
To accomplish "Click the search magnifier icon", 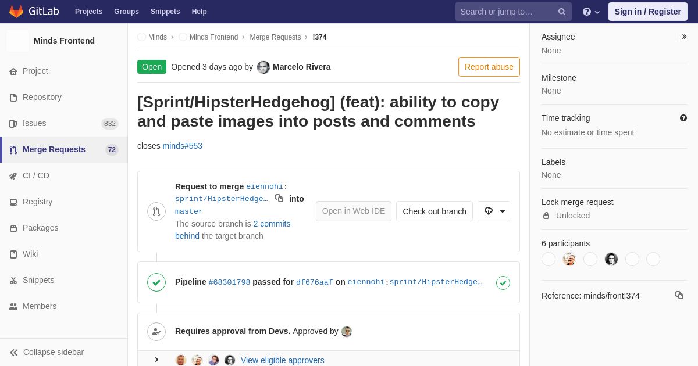I will click(562, 12).
